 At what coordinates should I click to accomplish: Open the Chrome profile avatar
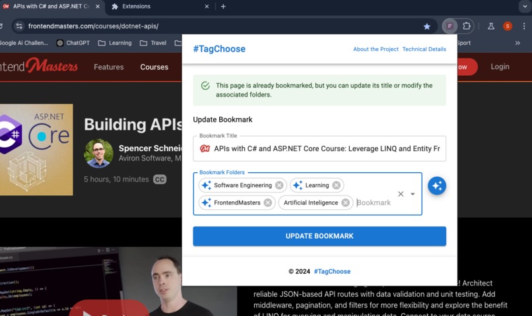[508, 26]
